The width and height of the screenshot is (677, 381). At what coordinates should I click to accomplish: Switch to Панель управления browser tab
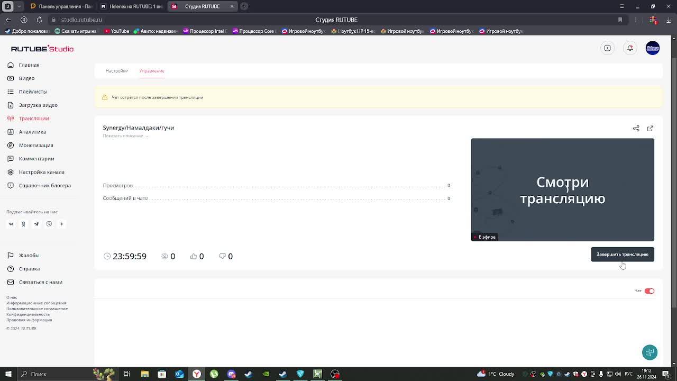click(62, 6)
